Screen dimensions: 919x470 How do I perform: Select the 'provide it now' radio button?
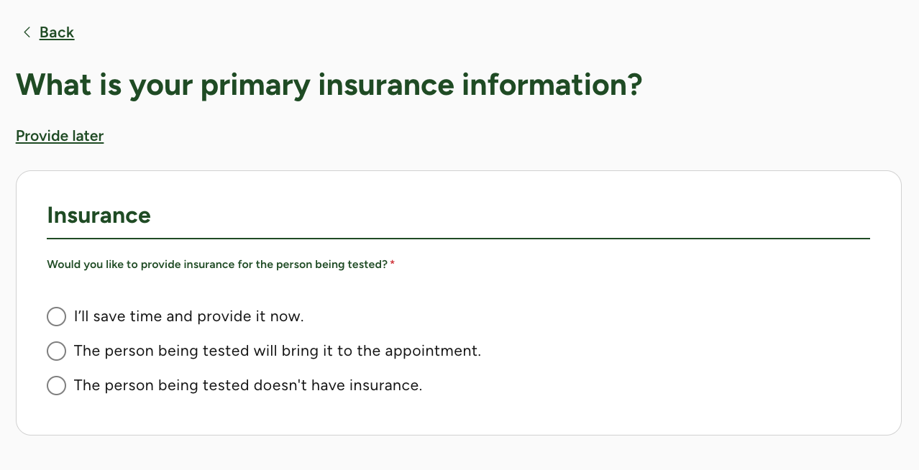coord(56,316)
